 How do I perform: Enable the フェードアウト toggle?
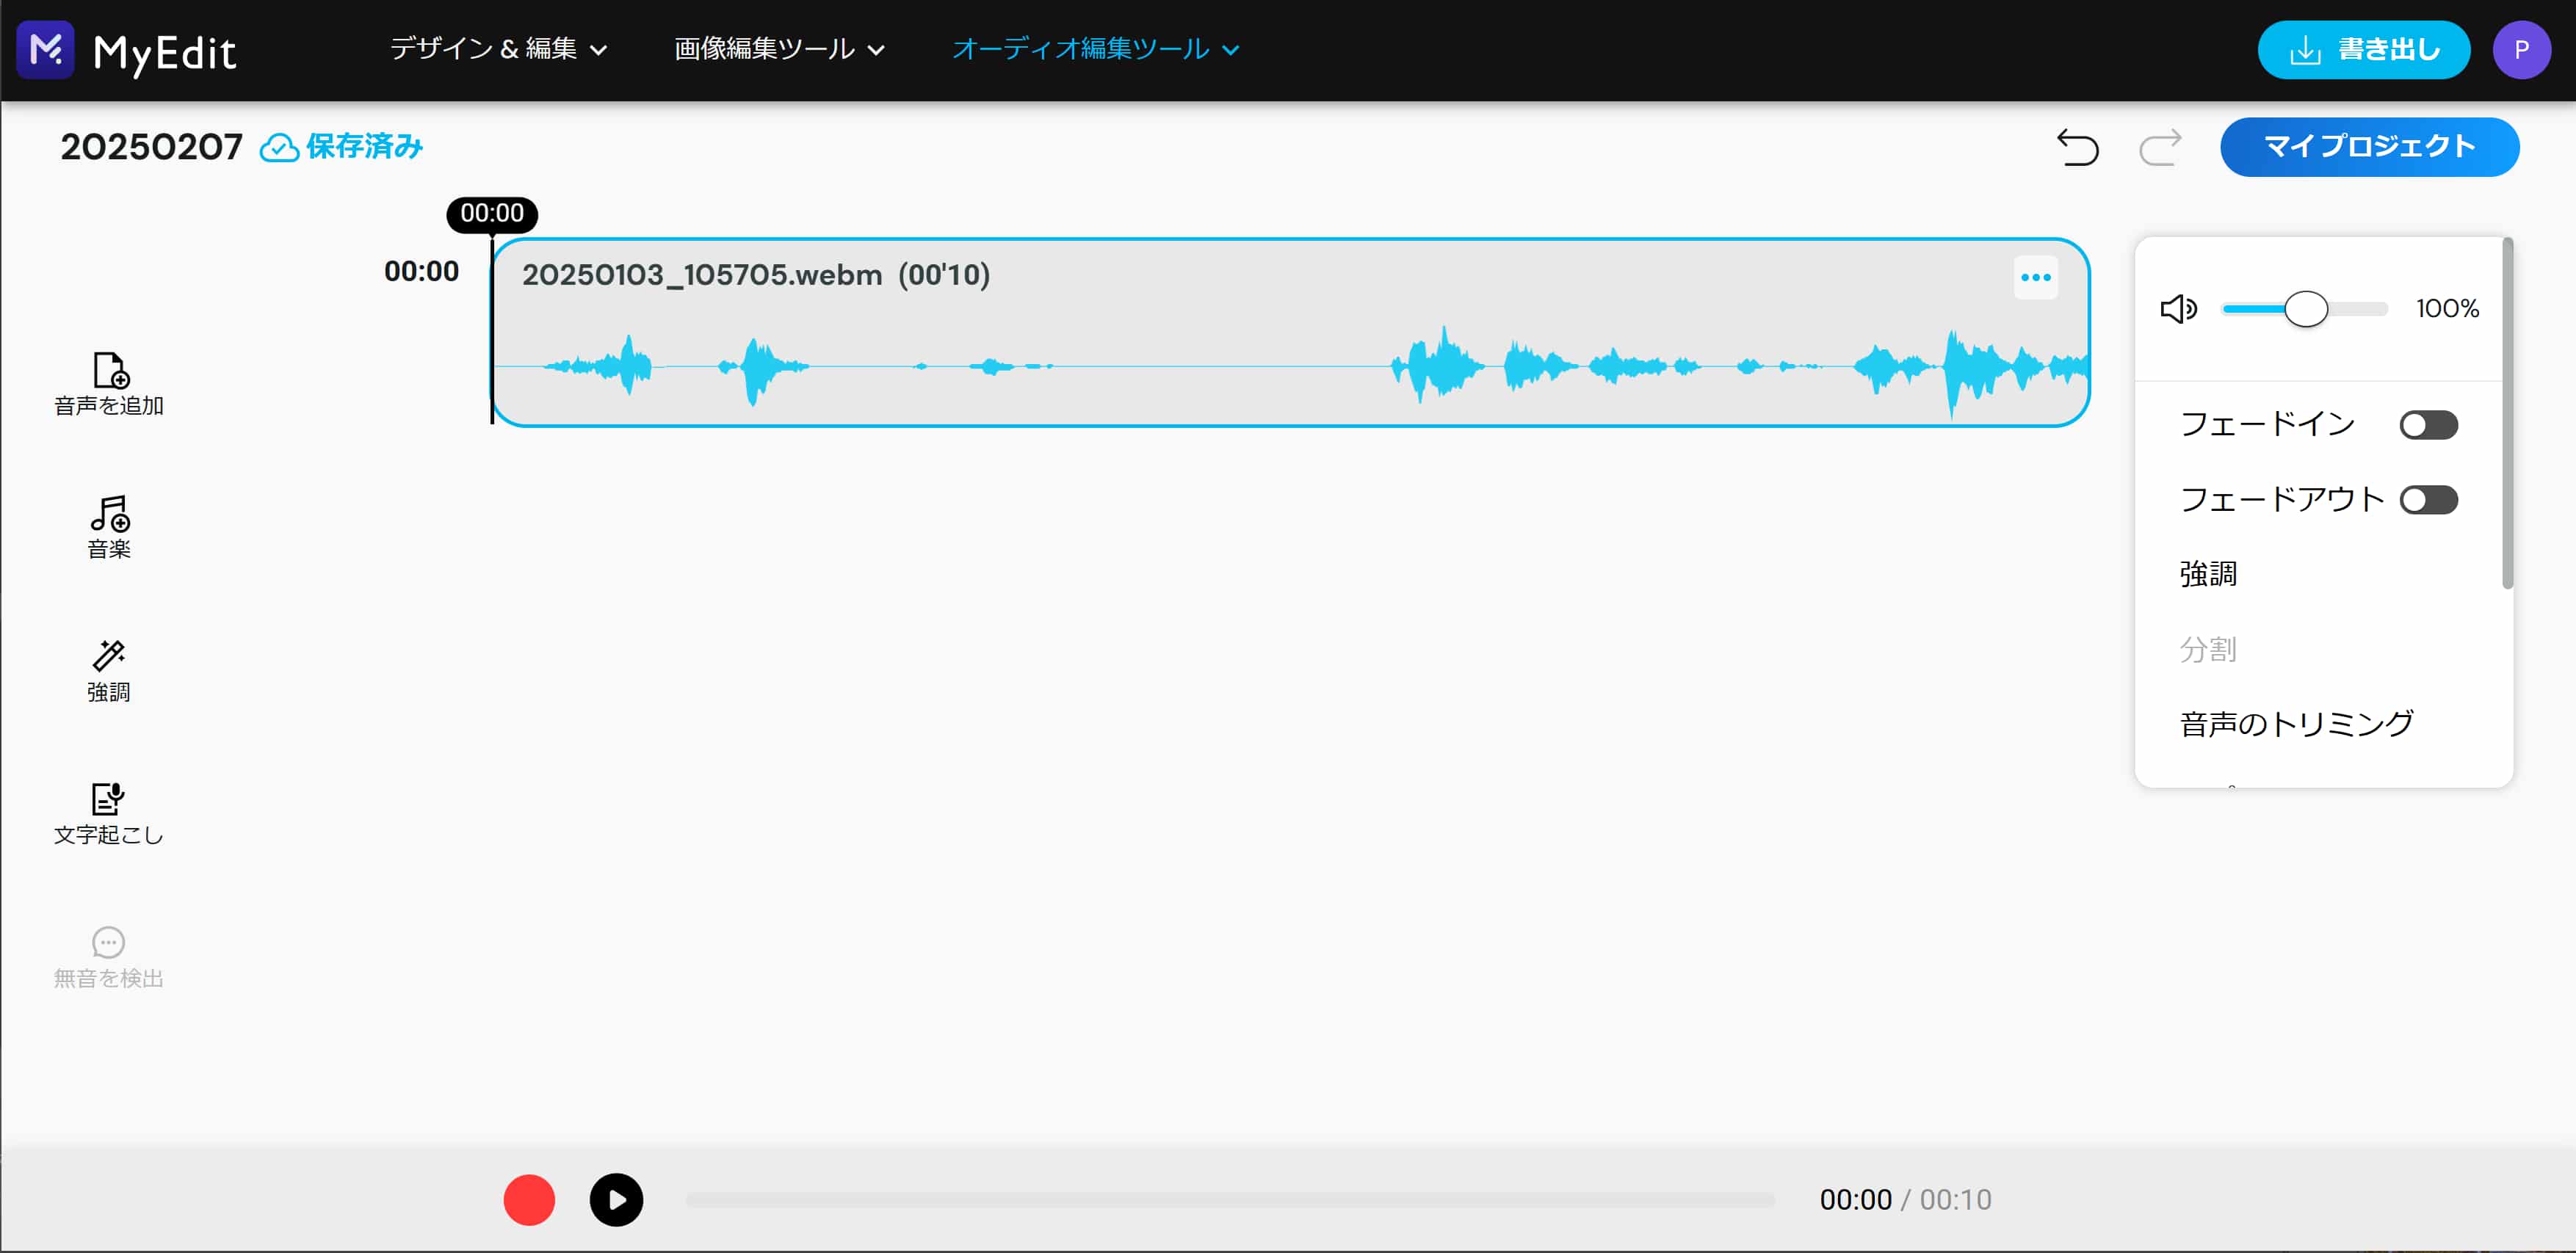point(2428,500)
